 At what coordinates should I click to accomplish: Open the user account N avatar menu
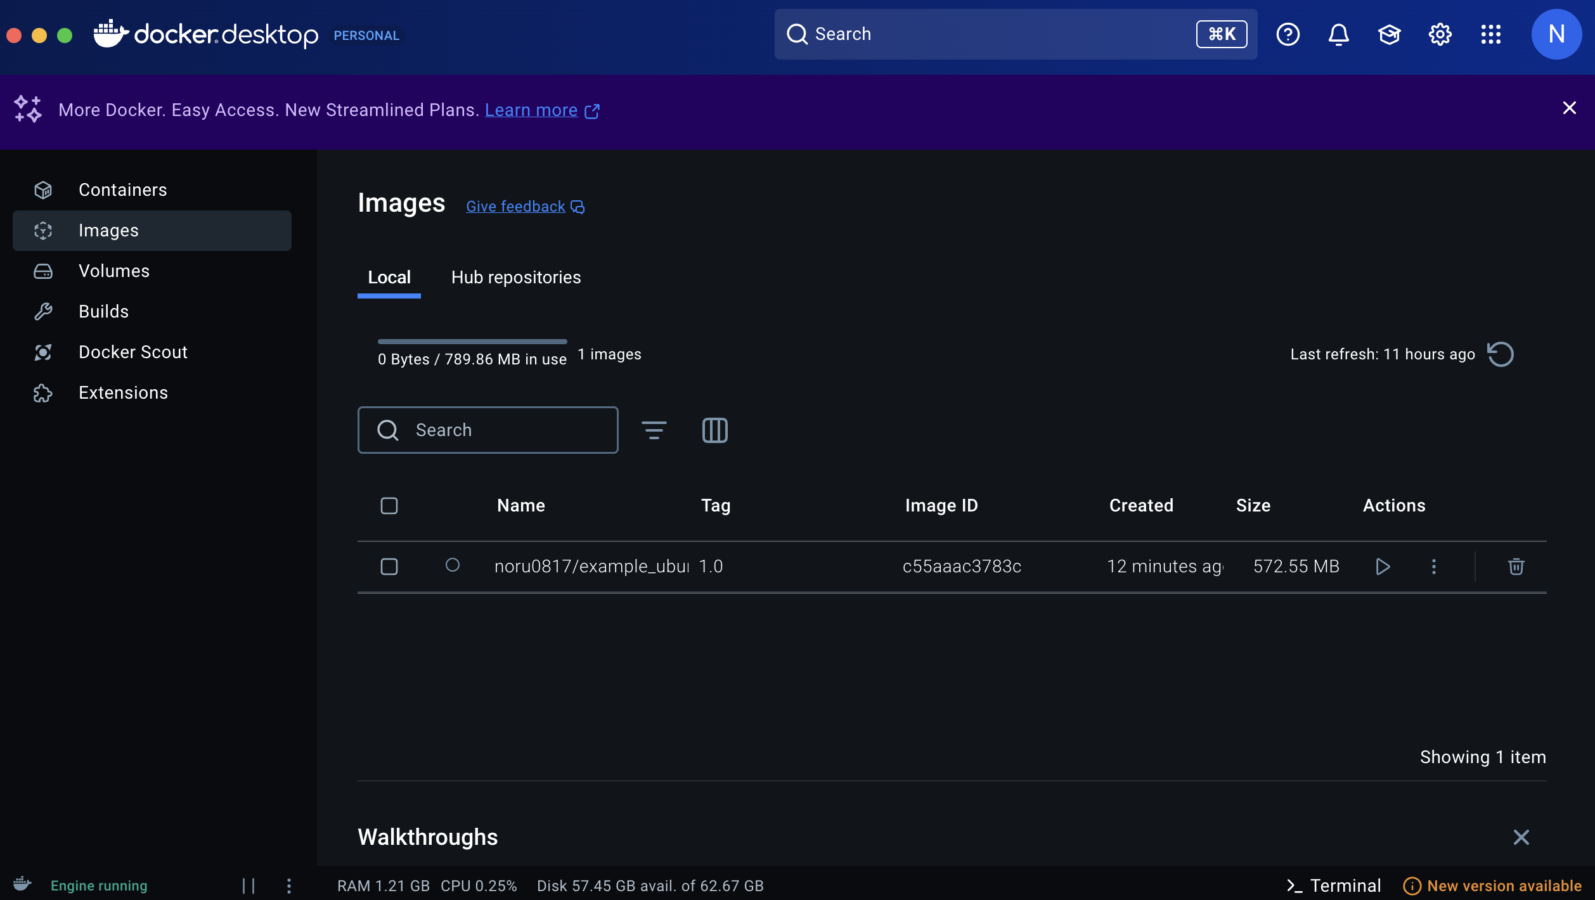tap(1556, 34)
